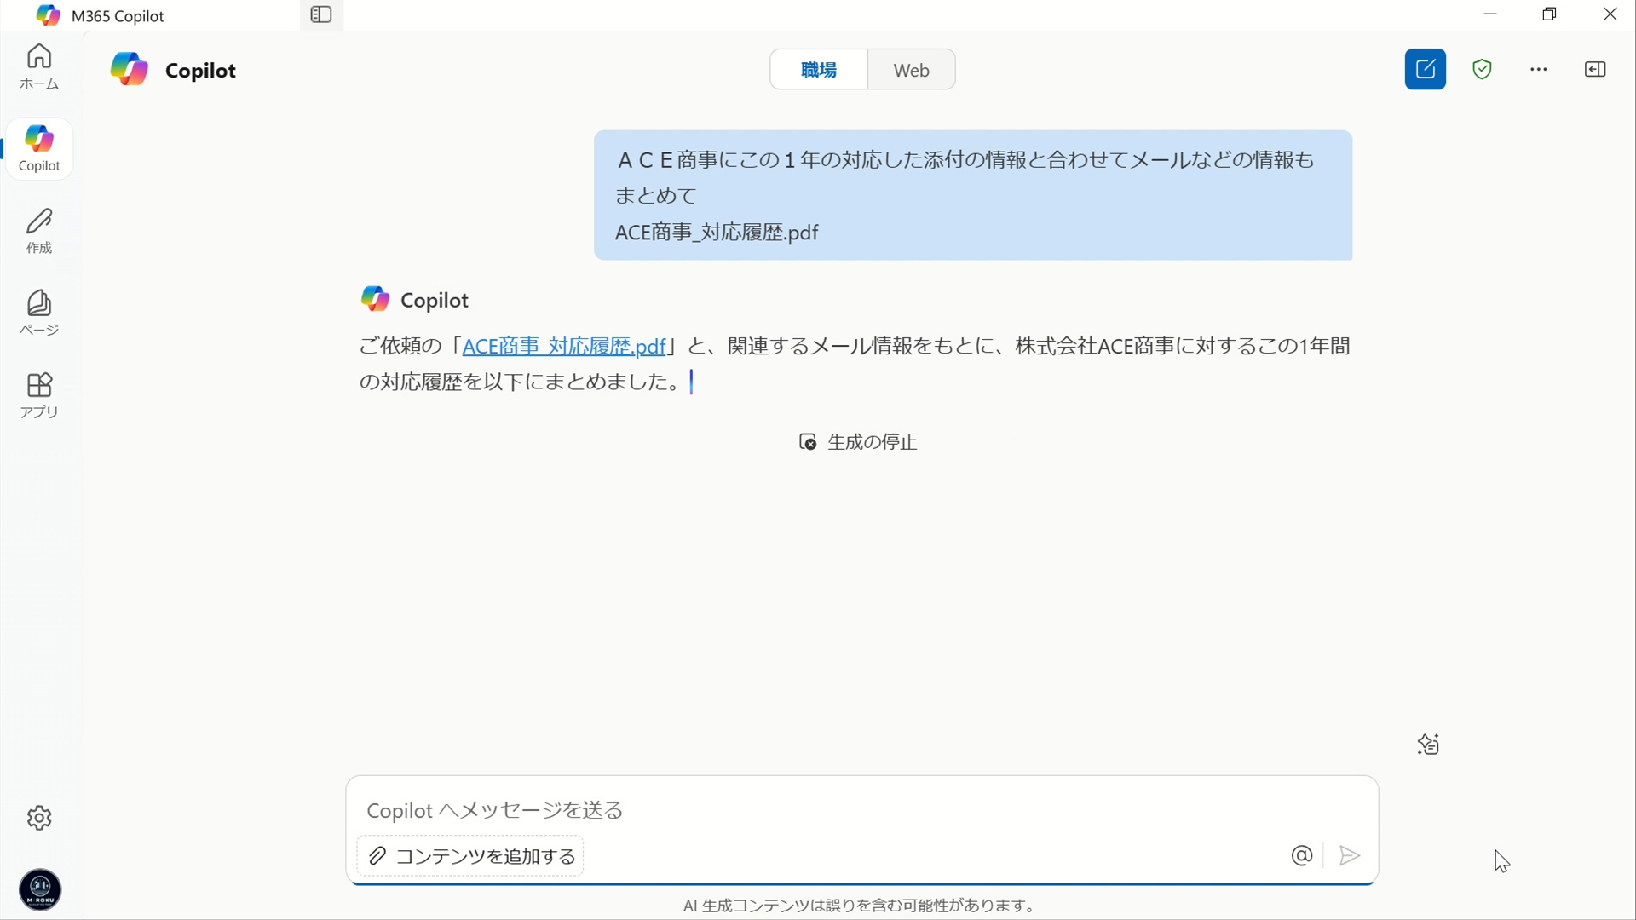Open the Create (作成) pencil item

coord(39,231)
